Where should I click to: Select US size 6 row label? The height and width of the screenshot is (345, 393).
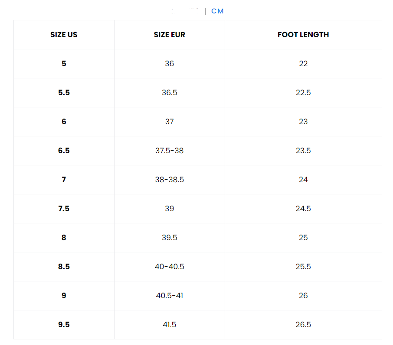pyautogui.click(x=64, y=122)
